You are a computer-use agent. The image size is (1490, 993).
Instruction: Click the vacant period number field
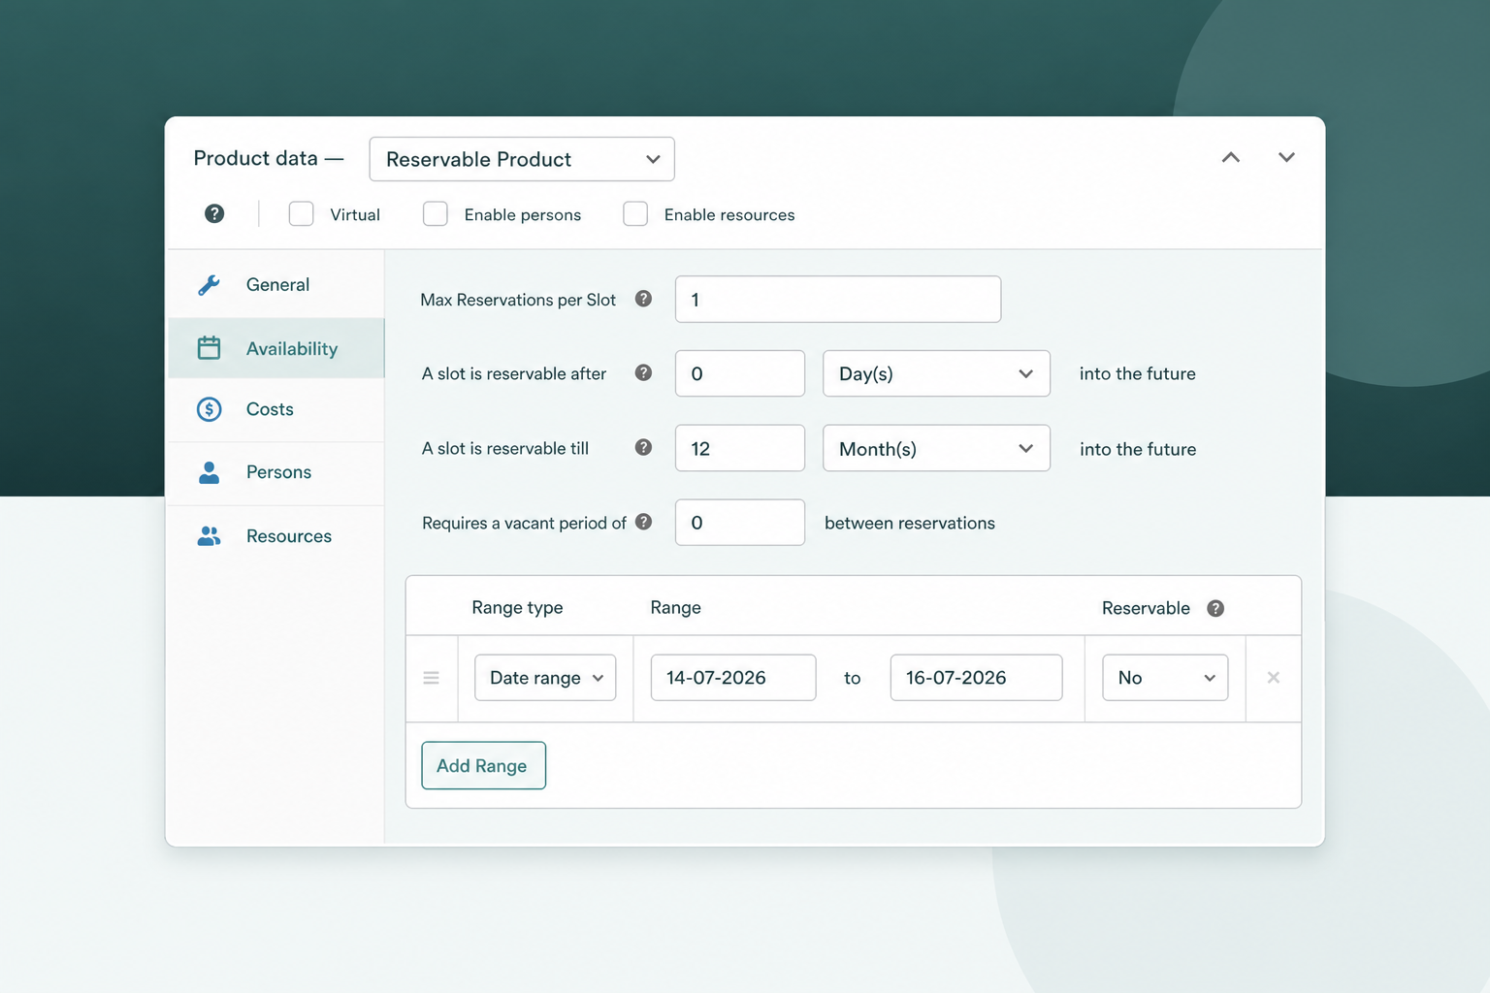coord(740,523)
